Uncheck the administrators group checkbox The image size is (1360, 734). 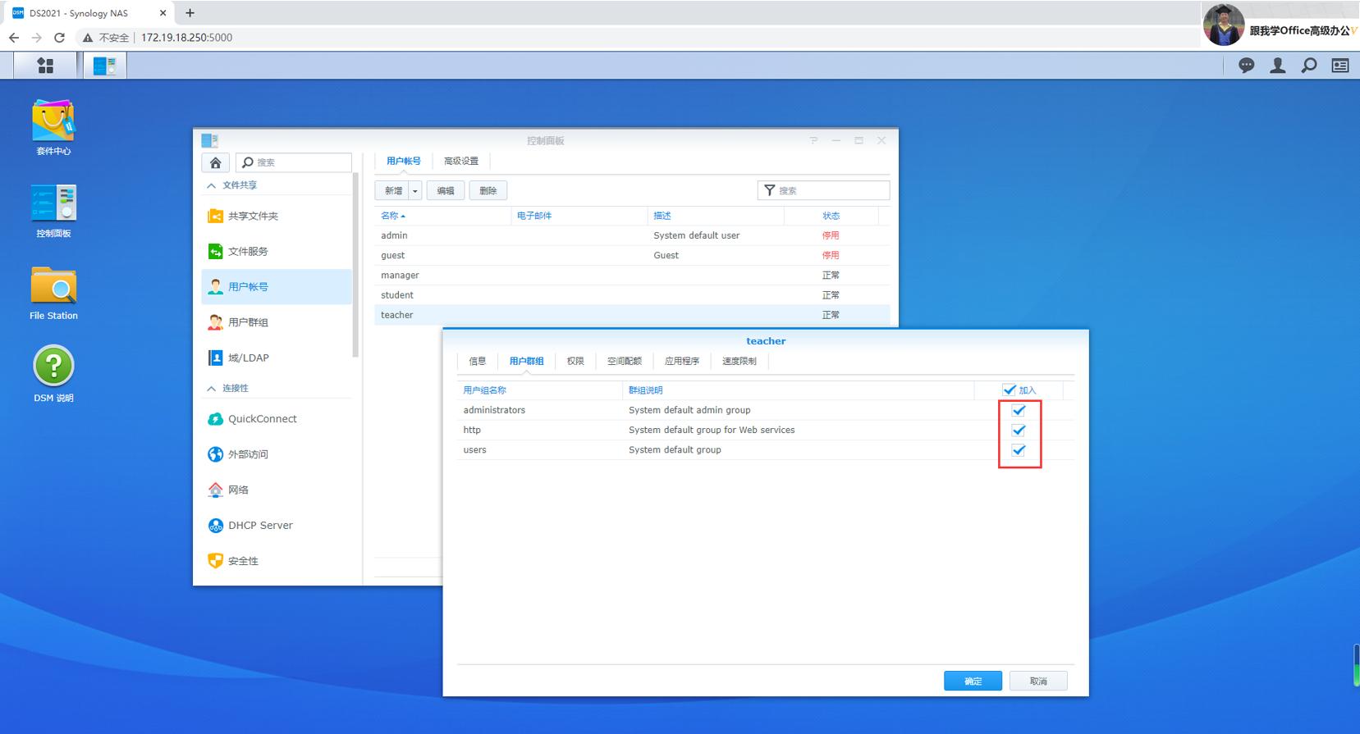tap(1019, 410)
